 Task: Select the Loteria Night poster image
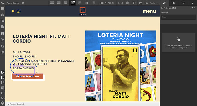(x=121, y=66)
